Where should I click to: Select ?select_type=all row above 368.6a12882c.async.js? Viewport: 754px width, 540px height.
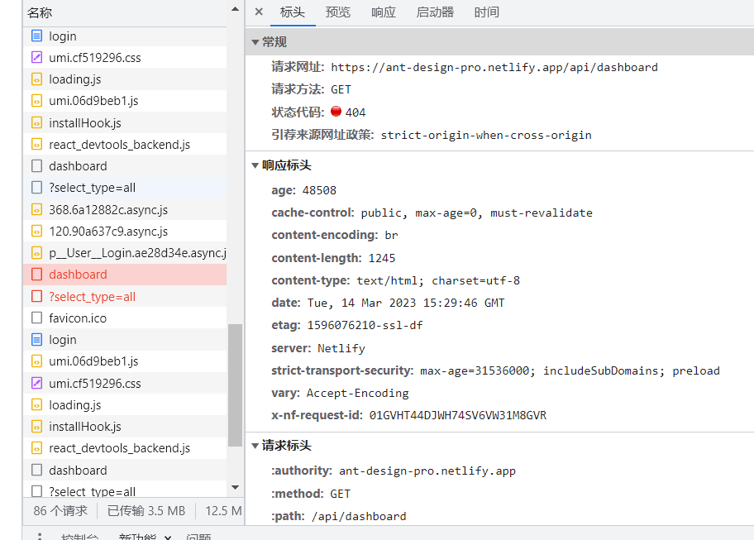point(125,188)
